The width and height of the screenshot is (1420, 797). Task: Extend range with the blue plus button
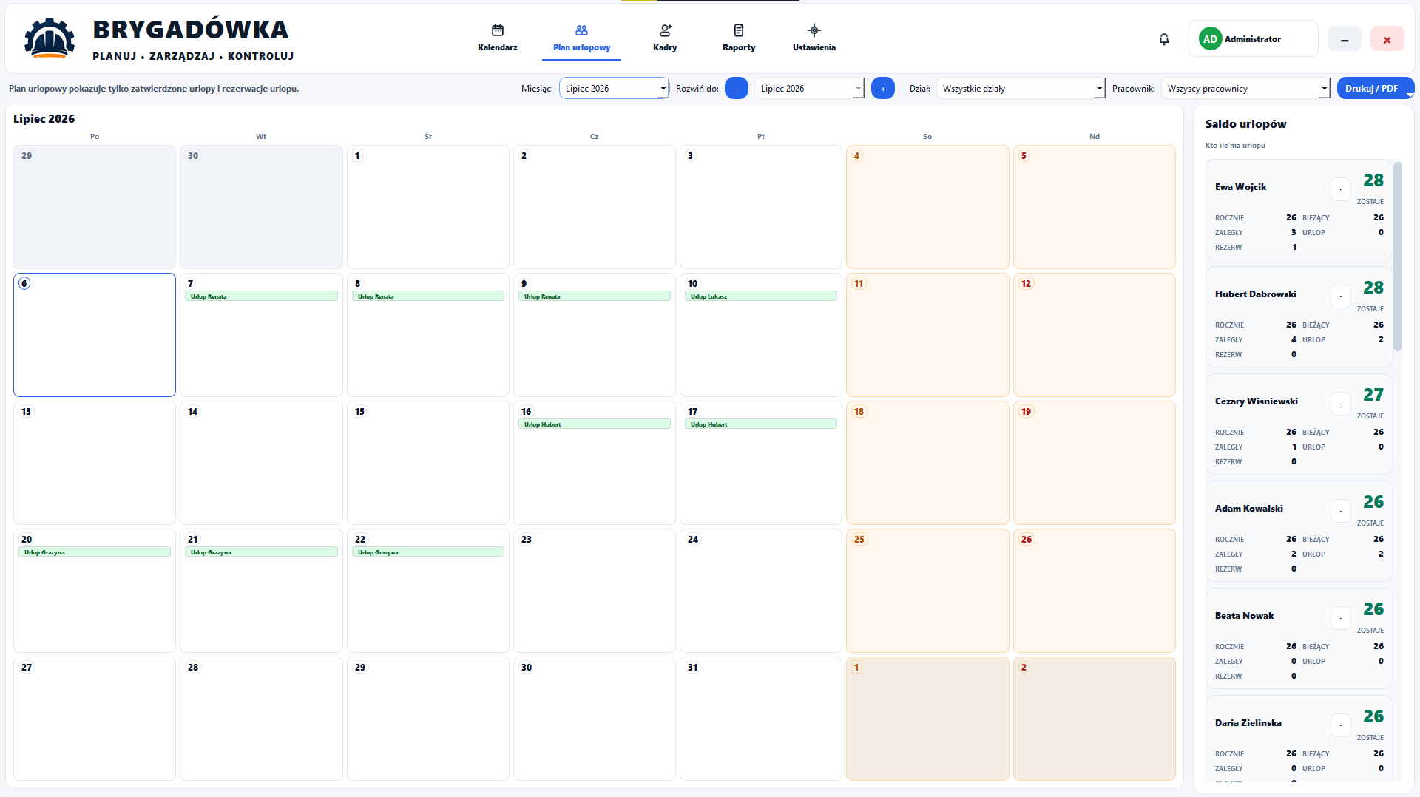883,89
